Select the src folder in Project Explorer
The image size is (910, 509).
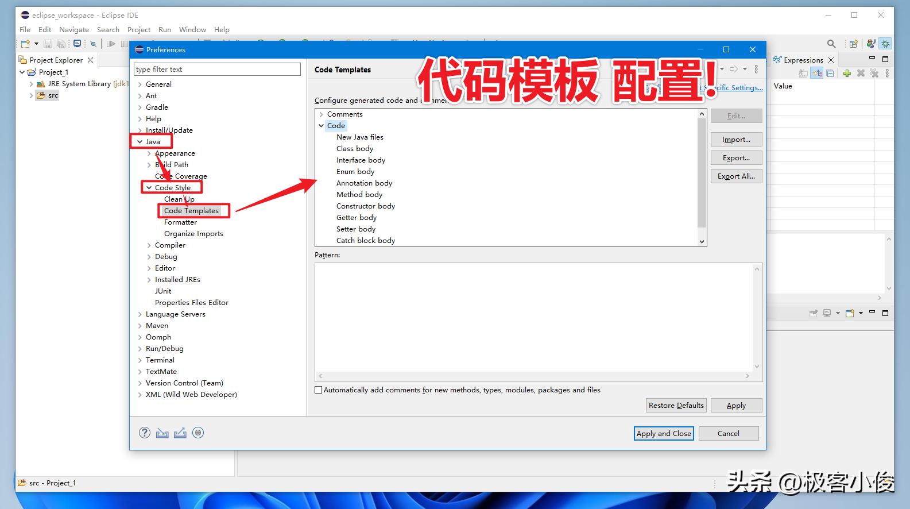(x=48, y=95)
